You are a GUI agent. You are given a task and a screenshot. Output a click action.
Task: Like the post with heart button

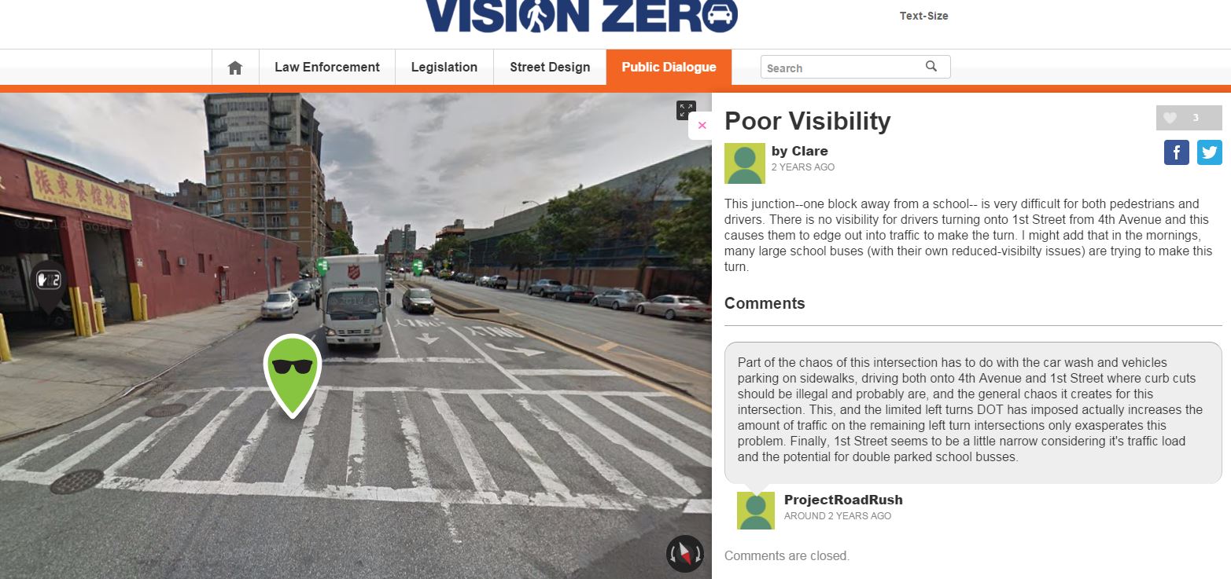1189,118
